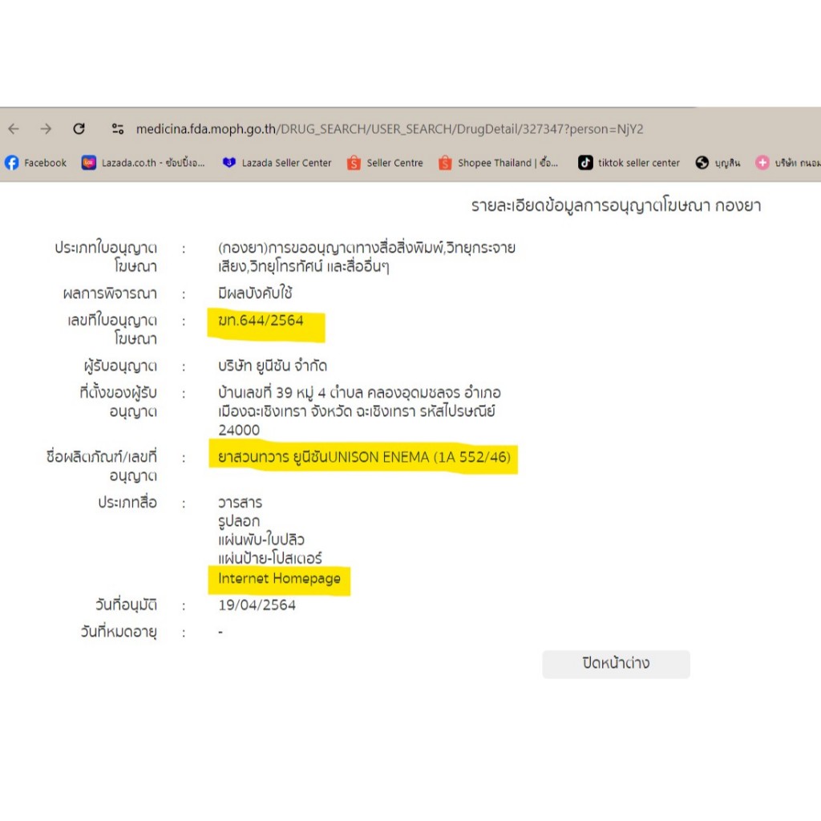The image size is (821, 821).
Task: Open the Shopee Thailand bookmark
Action: [499, 163]
